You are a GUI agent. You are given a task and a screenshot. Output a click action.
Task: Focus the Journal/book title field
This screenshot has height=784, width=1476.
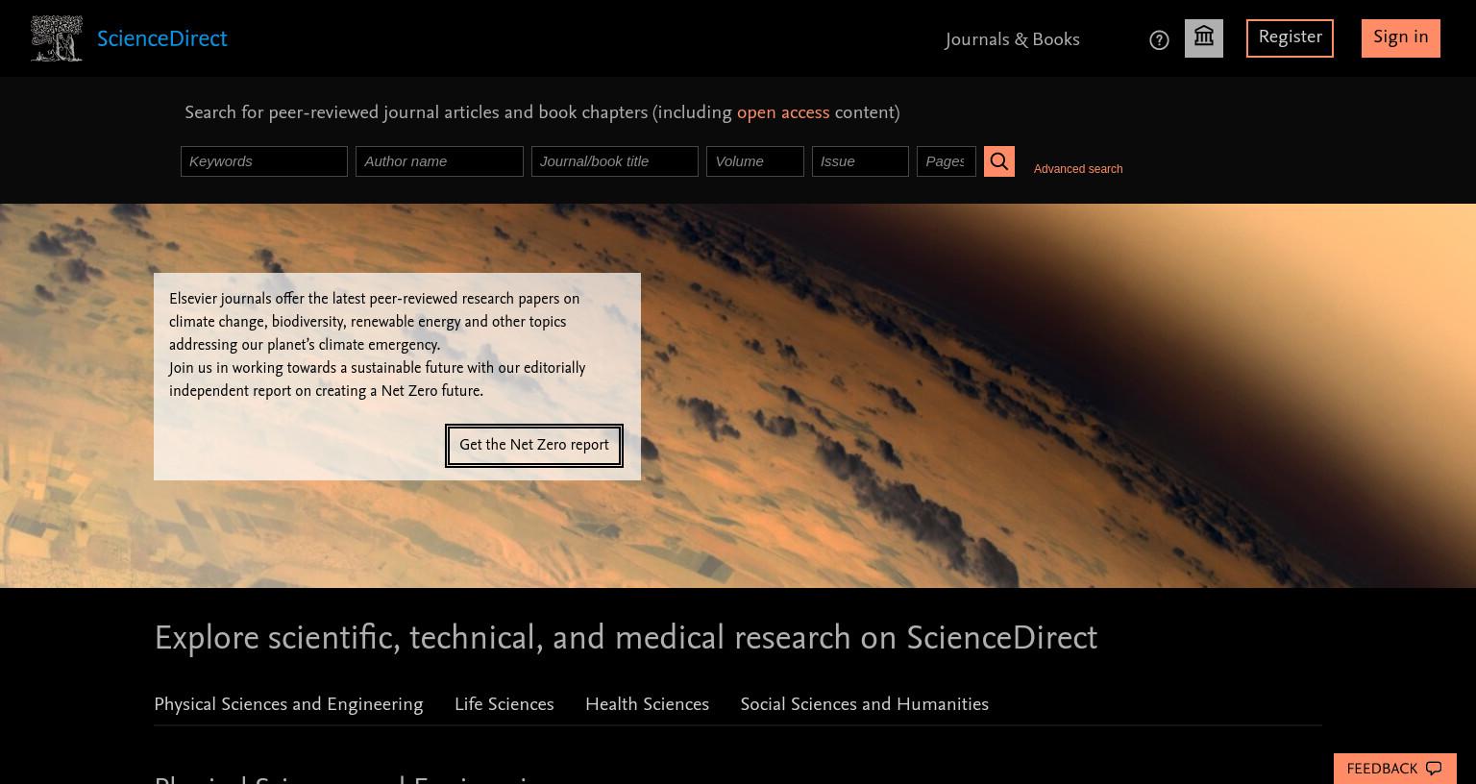(x=615, y=161)
